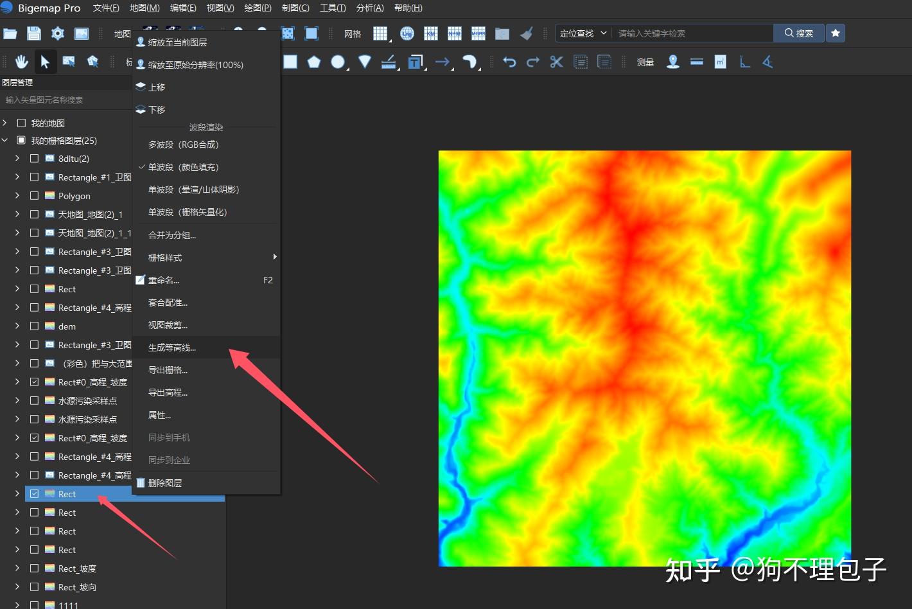912x609 pixels.
Task: Click the undo arrow icon
Action: click(509, 62)
